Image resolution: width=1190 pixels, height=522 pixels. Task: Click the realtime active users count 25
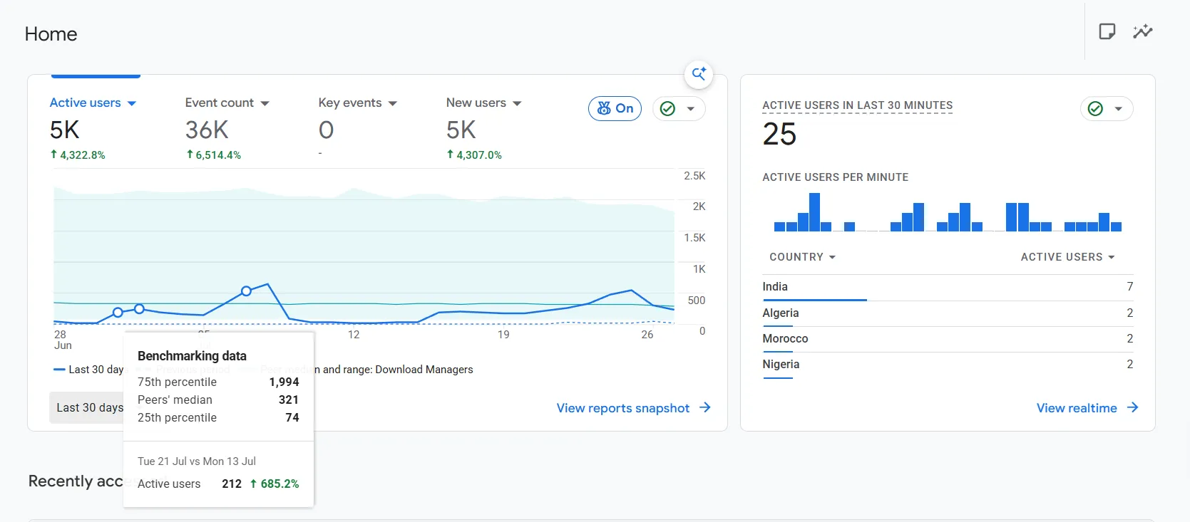click(779, 134)
